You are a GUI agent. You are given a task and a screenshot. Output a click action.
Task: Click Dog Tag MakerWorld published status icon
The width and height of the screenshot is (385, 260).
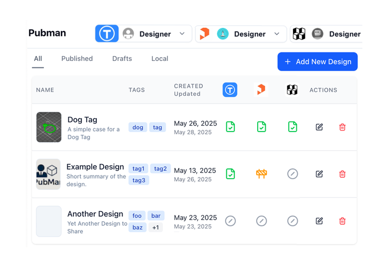pos(292,127)
